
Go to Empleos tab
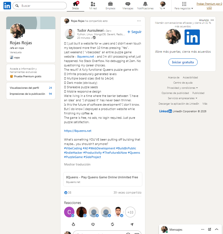[110, 6]
